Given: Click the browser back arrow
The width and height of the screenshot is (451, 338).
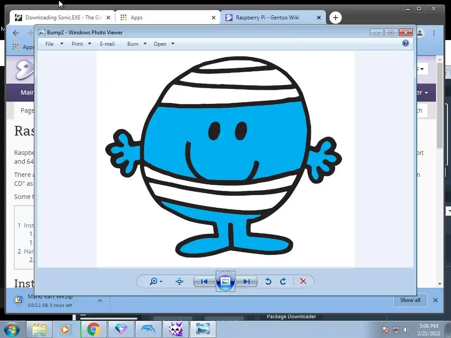Looking at the screenshot, I should pyautogui.click(x=16, y=33).
